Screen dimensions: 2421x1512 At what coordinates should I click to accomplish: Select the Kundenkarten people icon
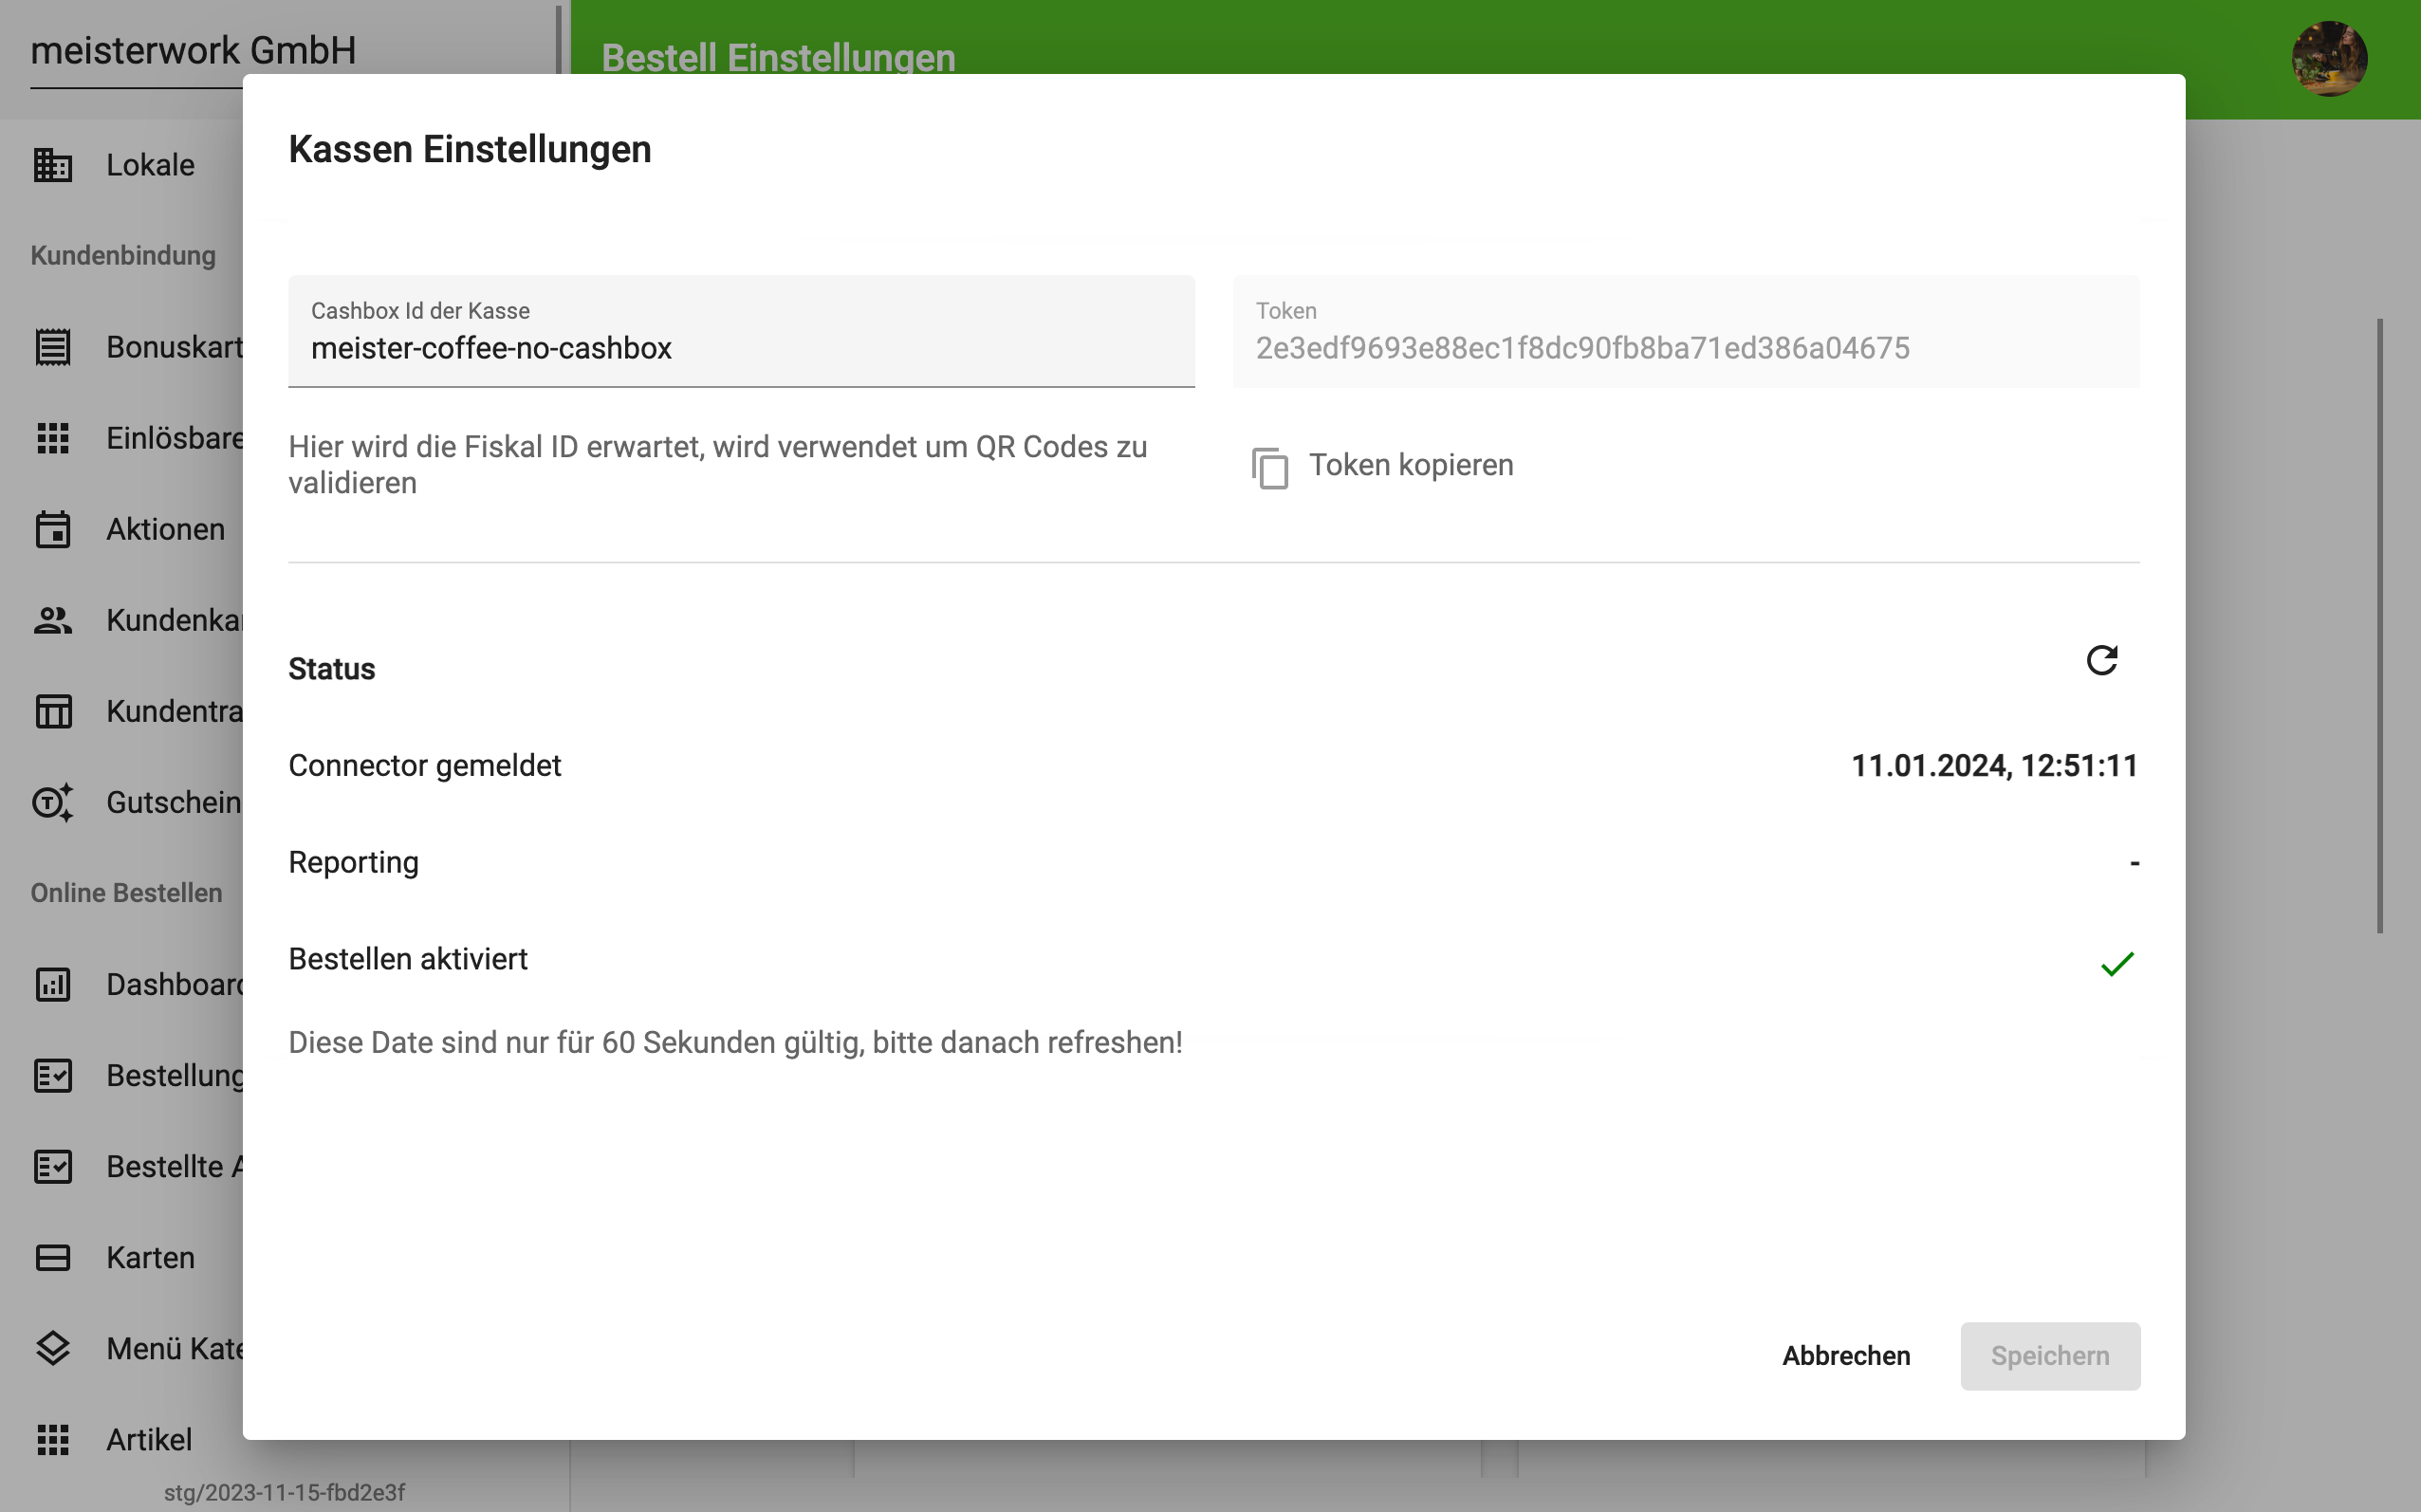pos(53,620)
